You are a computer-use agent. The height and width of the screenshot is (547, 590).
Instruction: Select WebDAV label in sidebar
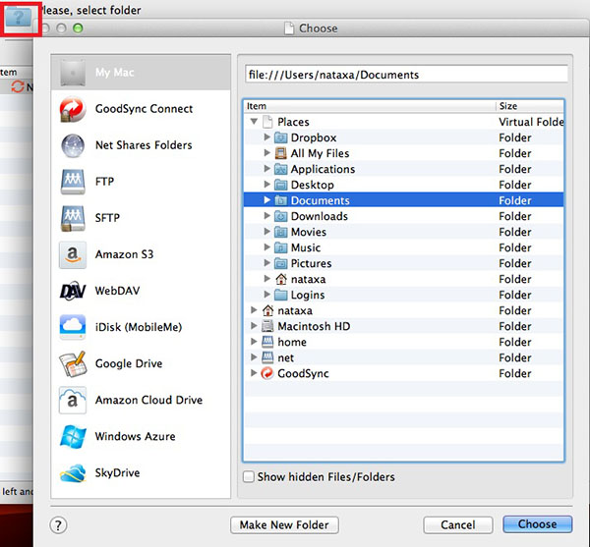click(117, 291)
